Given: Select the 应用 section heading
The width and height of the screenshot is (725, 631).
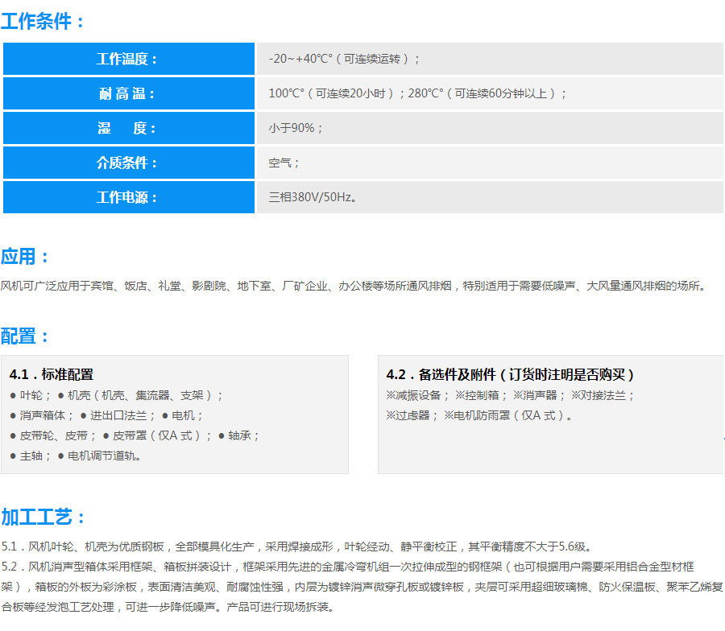Looking at the screenshot, I should coord(24,257).
